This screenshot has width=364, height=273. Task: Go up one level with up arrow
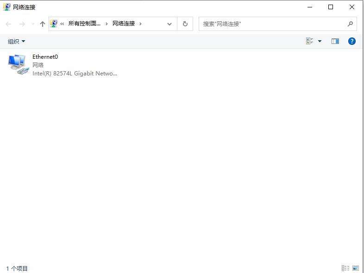point(42,24)
